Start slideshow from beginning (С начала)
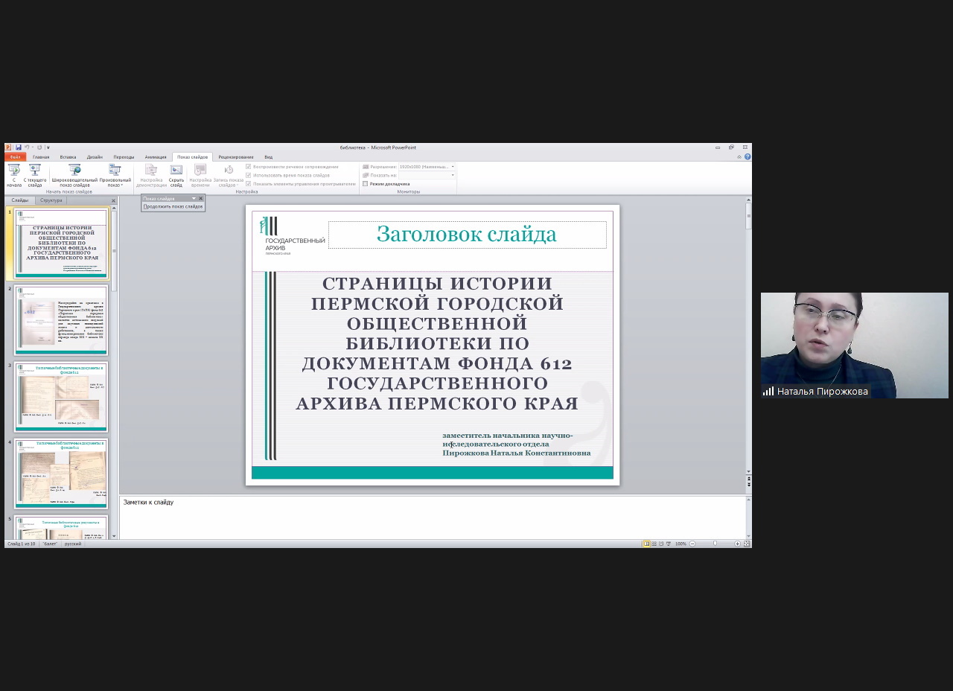953x691 pixels. (x=13, y=175)
